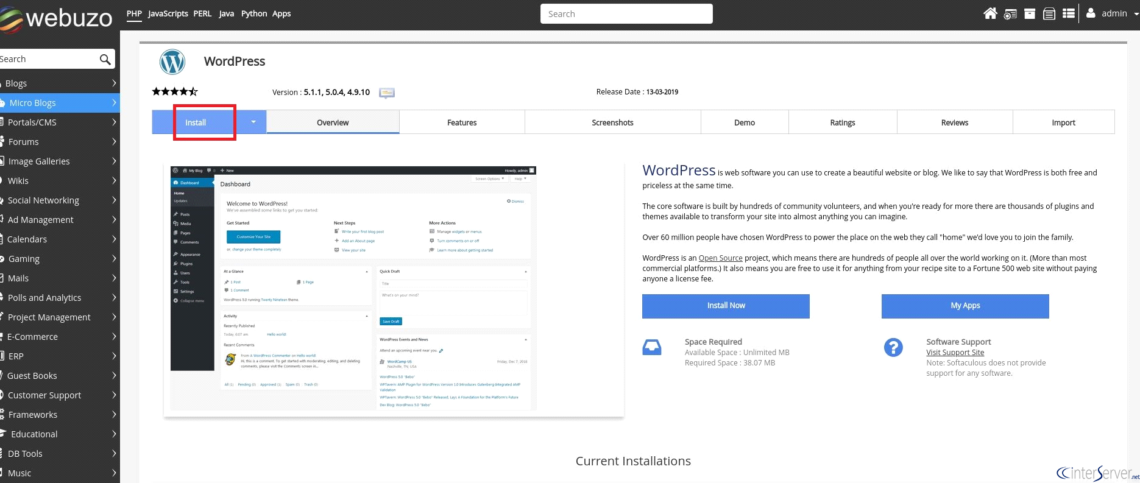Click the Space Required disk icon

pos(652,347)
